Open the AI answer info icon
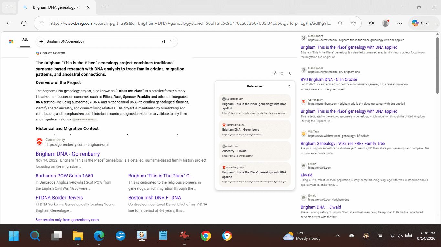Screen dimensions: 441x247 275,74
